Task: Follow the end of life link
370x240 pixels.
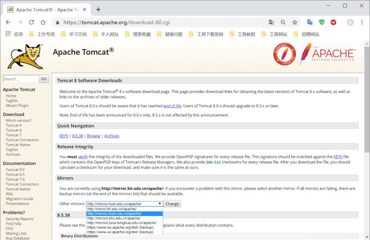Action: click(172, 106)
